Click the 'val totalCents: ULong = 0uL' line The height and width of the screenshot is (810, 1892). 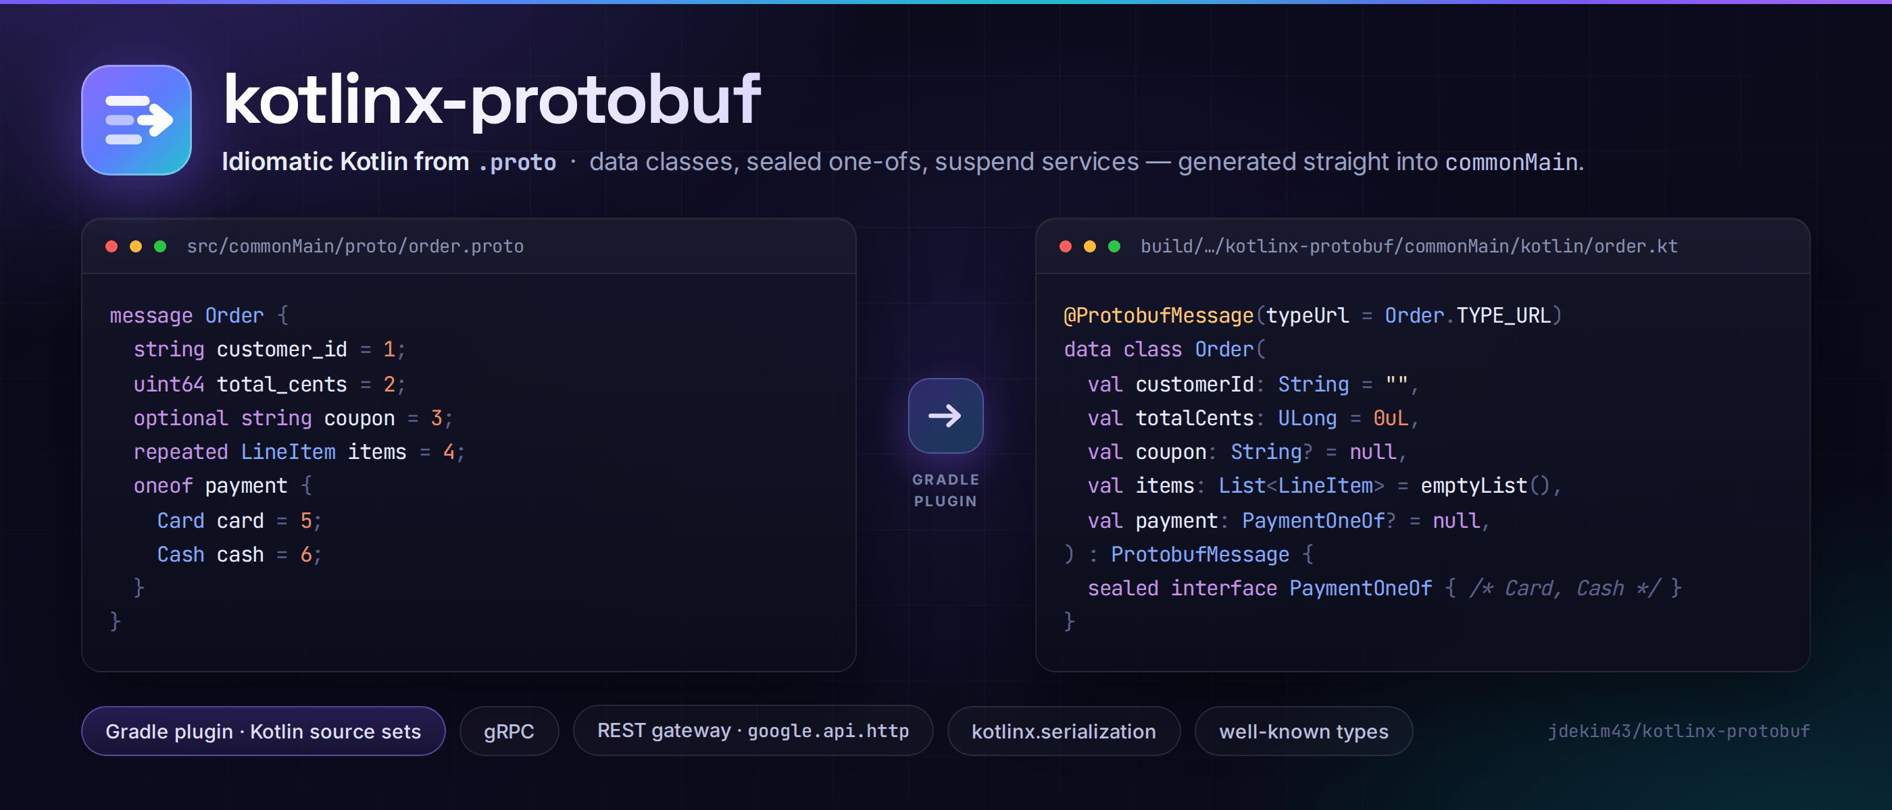[x=1253, y=418]
